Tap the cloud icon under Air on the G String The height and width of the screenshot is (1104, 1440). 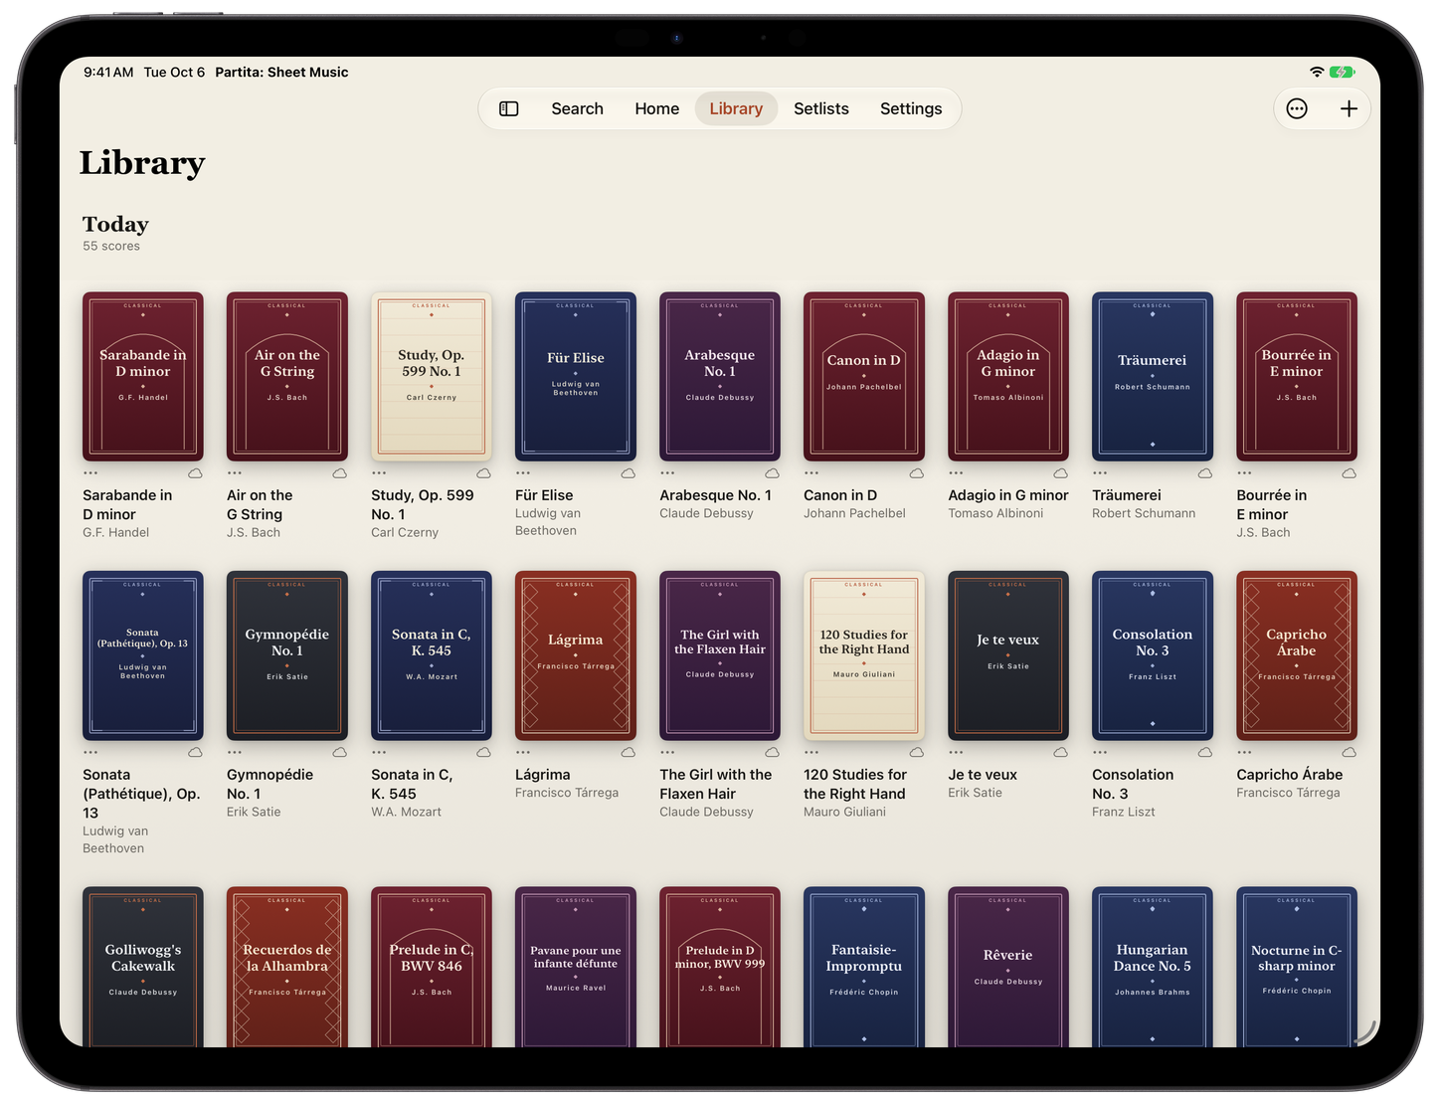[340, 473]
